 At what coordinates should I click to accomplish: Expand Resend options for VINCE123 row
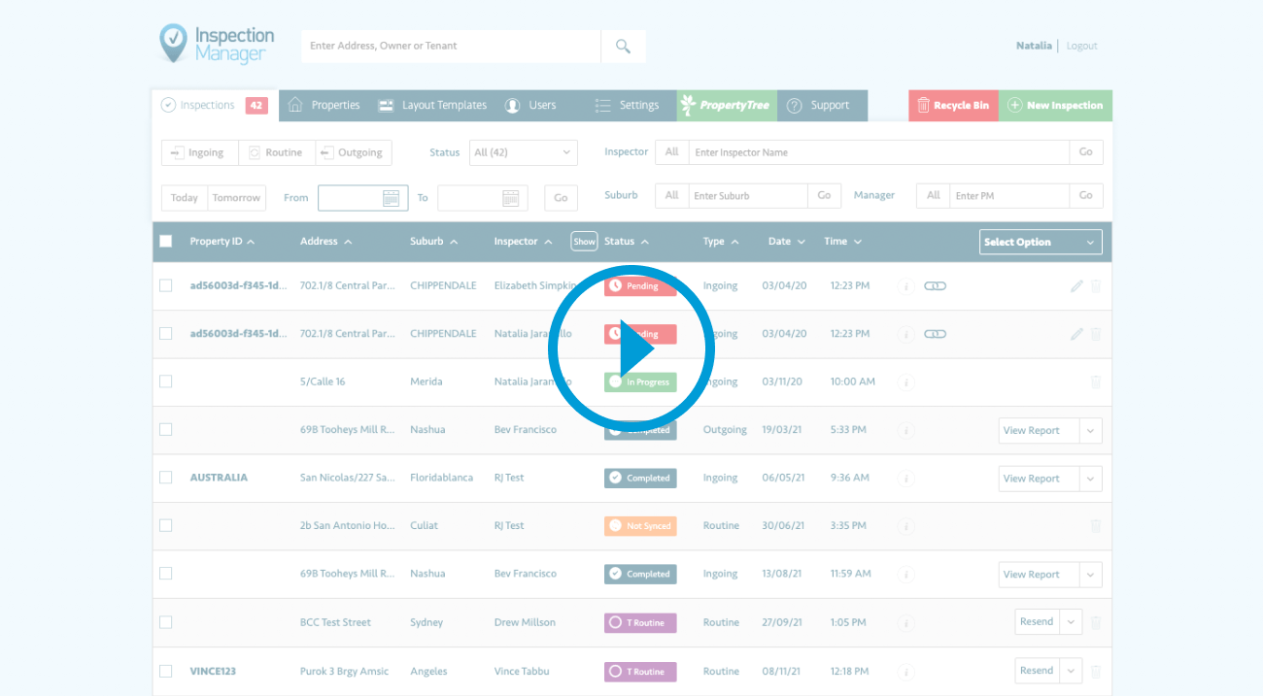(1072, 671)
